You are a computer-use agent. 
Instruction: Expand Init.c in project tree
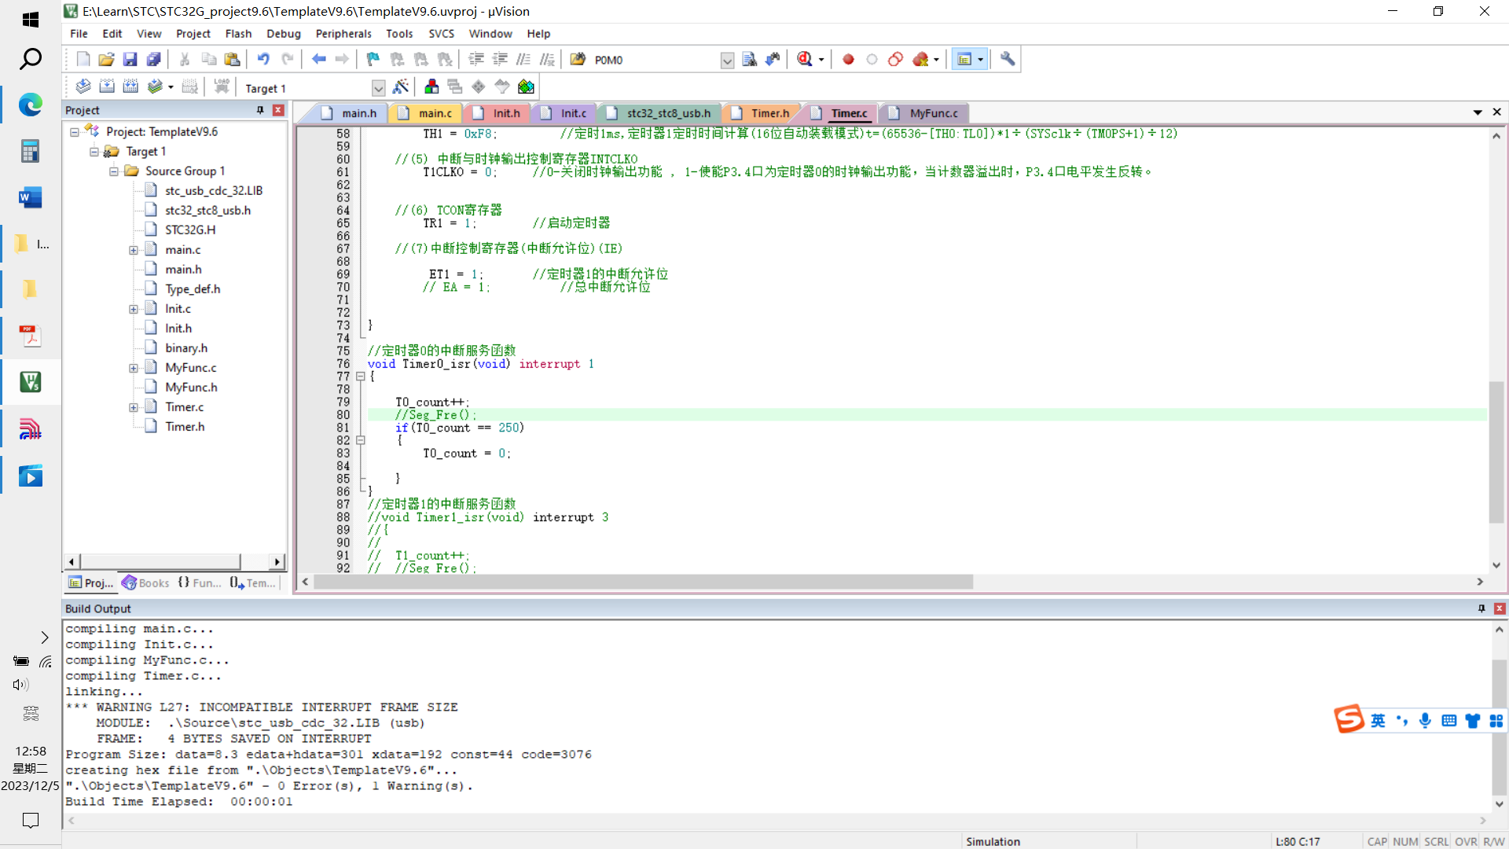[x=134, y=309]
